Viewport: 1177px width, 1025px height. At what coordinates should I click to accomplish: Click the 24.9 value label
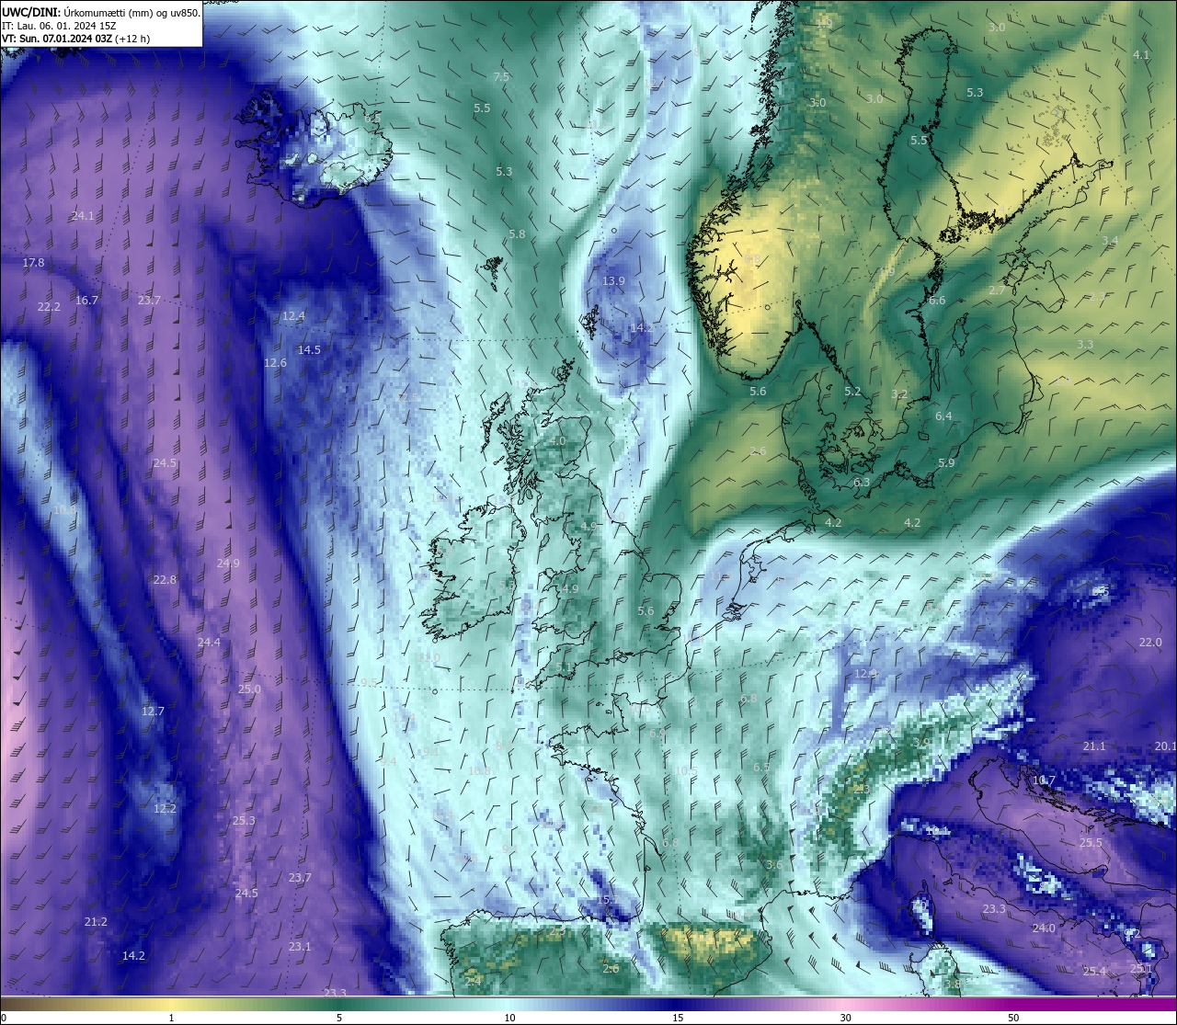coord(228,563)
